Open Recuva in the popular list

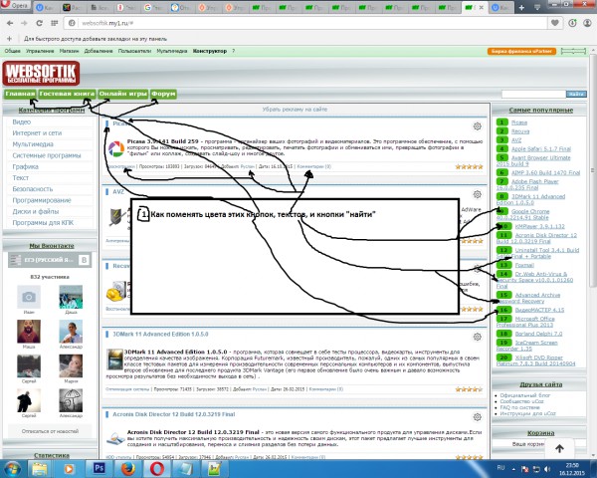[x=520, y=131]
